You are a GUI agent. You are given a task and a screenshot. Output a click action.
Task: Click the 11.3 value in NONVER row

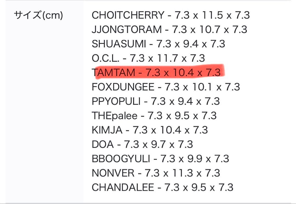coord(183,173)
